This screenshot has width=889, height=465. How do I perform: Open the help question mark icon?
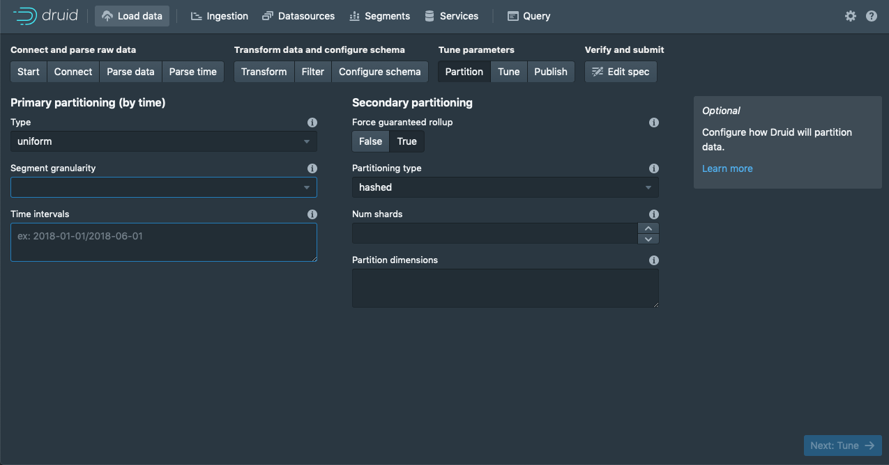(x=872, y=16)
